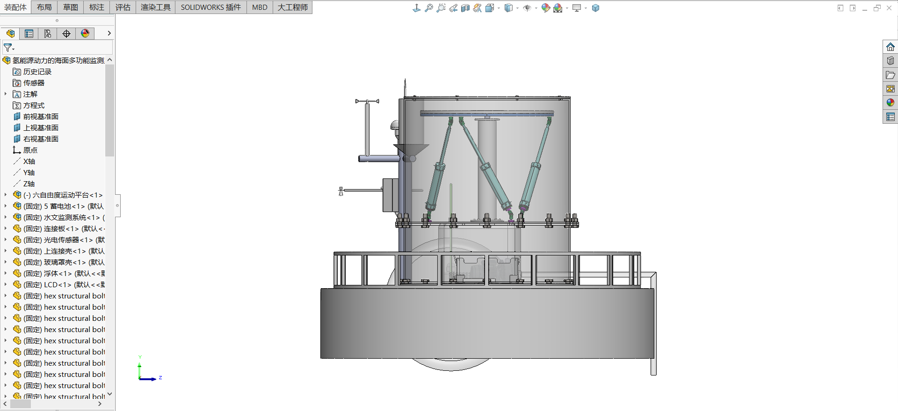Click the Edit Appearance color ball in the top toolbar
898x411 pixels.
coord(545,8)
